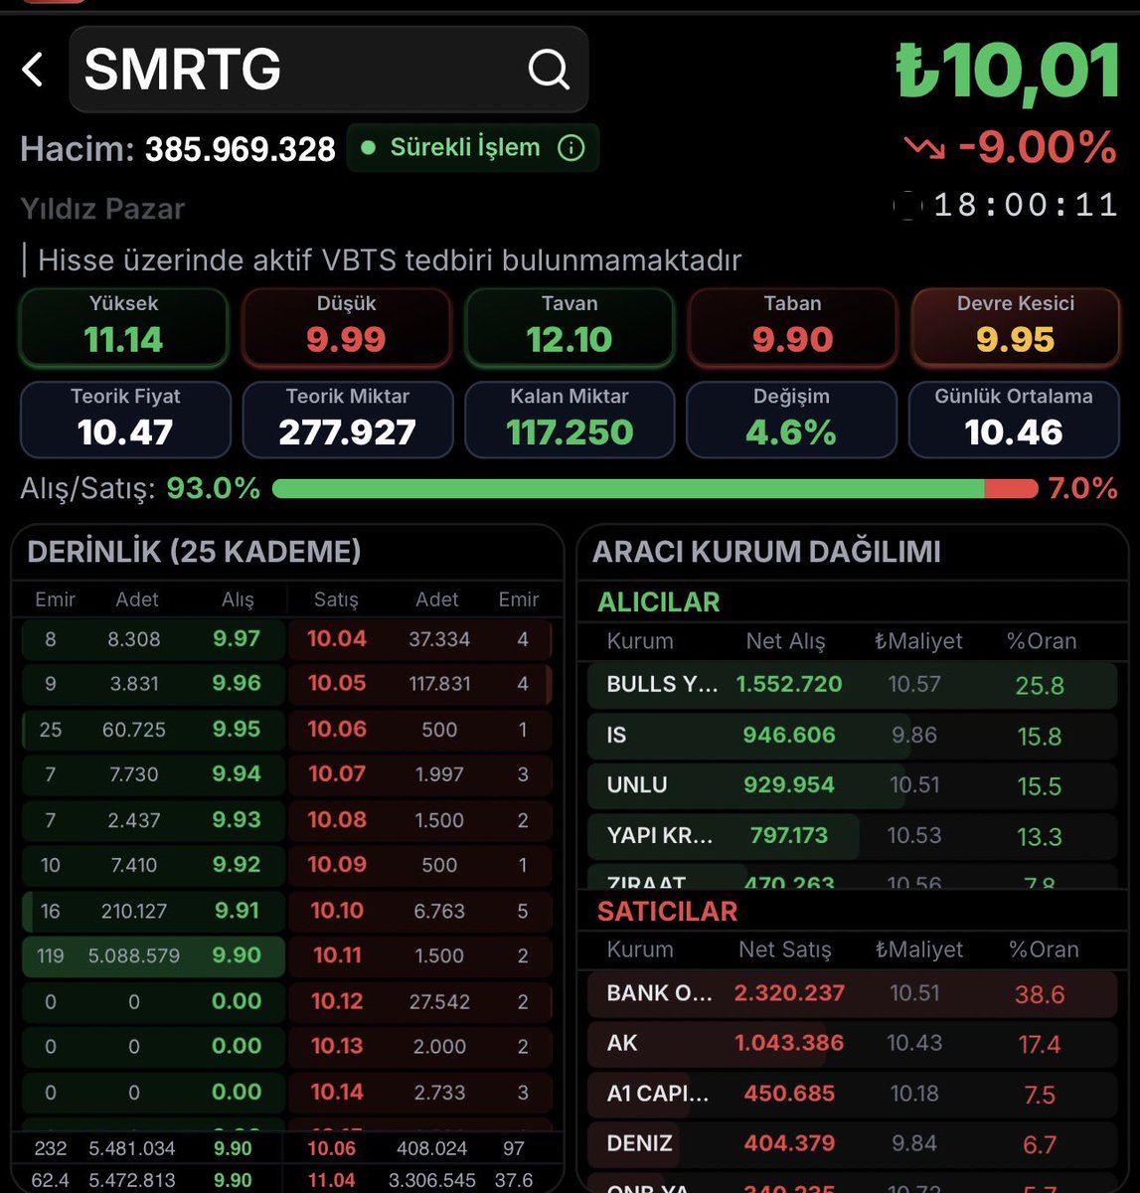
Task: Open the BULLS Y... buyer row
Action: pos(852,685)
